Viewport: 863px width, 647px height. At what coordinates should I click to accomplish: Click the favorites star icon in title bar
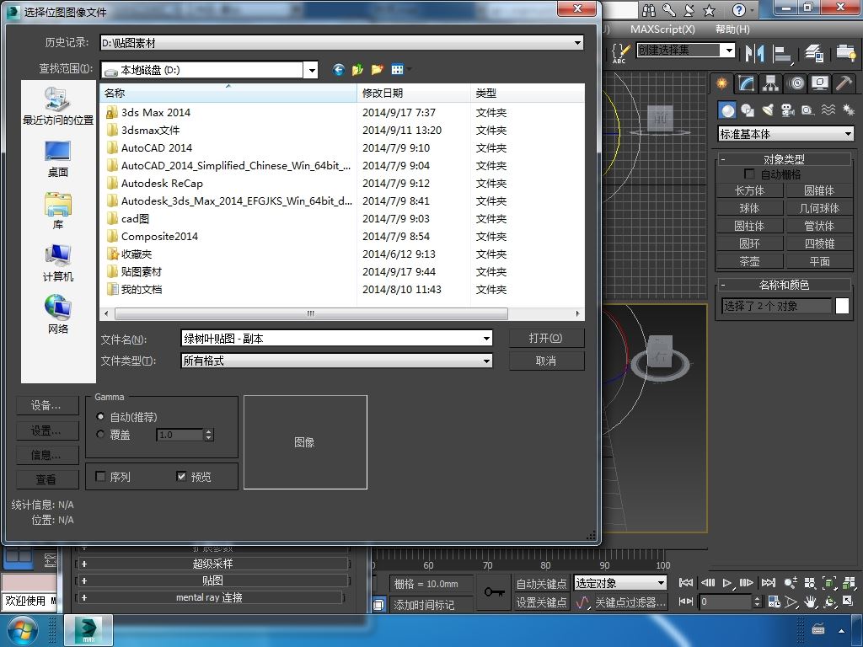click(710, 10)
